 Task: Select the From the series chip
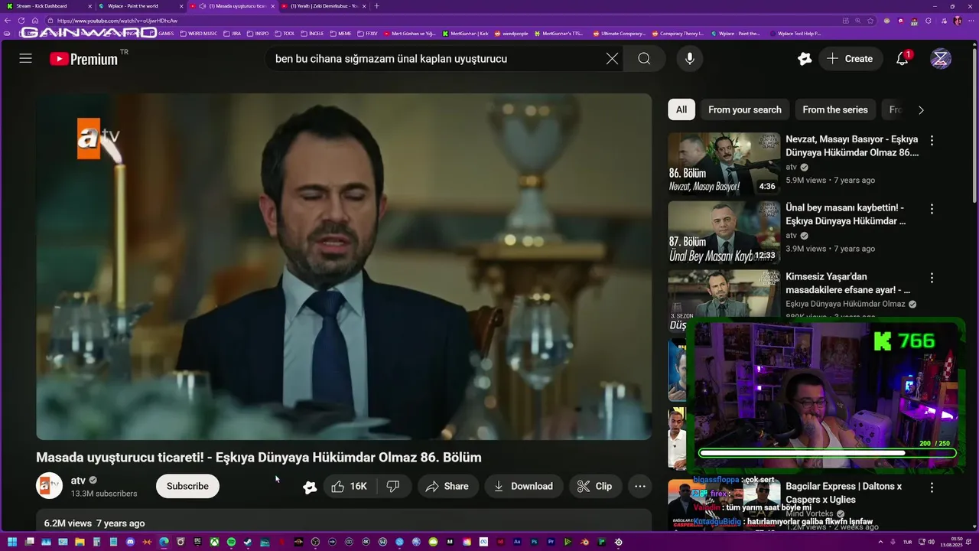(835, 109)
